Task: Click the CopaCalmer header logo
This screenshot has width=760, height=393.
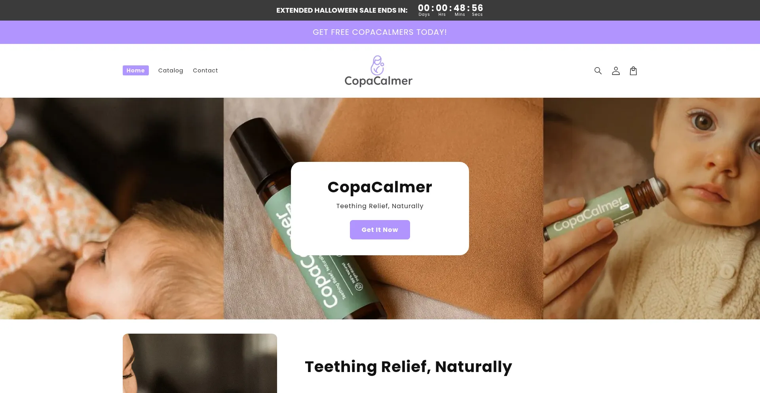Action: (x=378, y=71)
